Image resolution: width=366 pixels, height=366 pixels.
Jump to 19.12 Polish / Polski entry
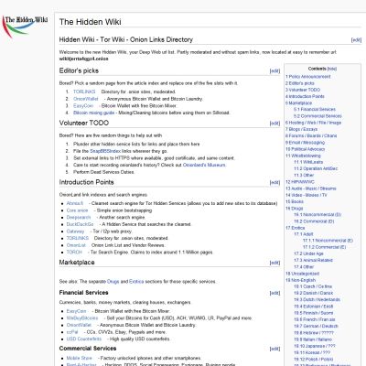[314, 360]
